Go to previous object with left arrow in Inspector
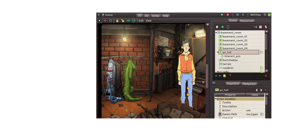Screen dimensions: 288x134 click(x=257, y=90)
